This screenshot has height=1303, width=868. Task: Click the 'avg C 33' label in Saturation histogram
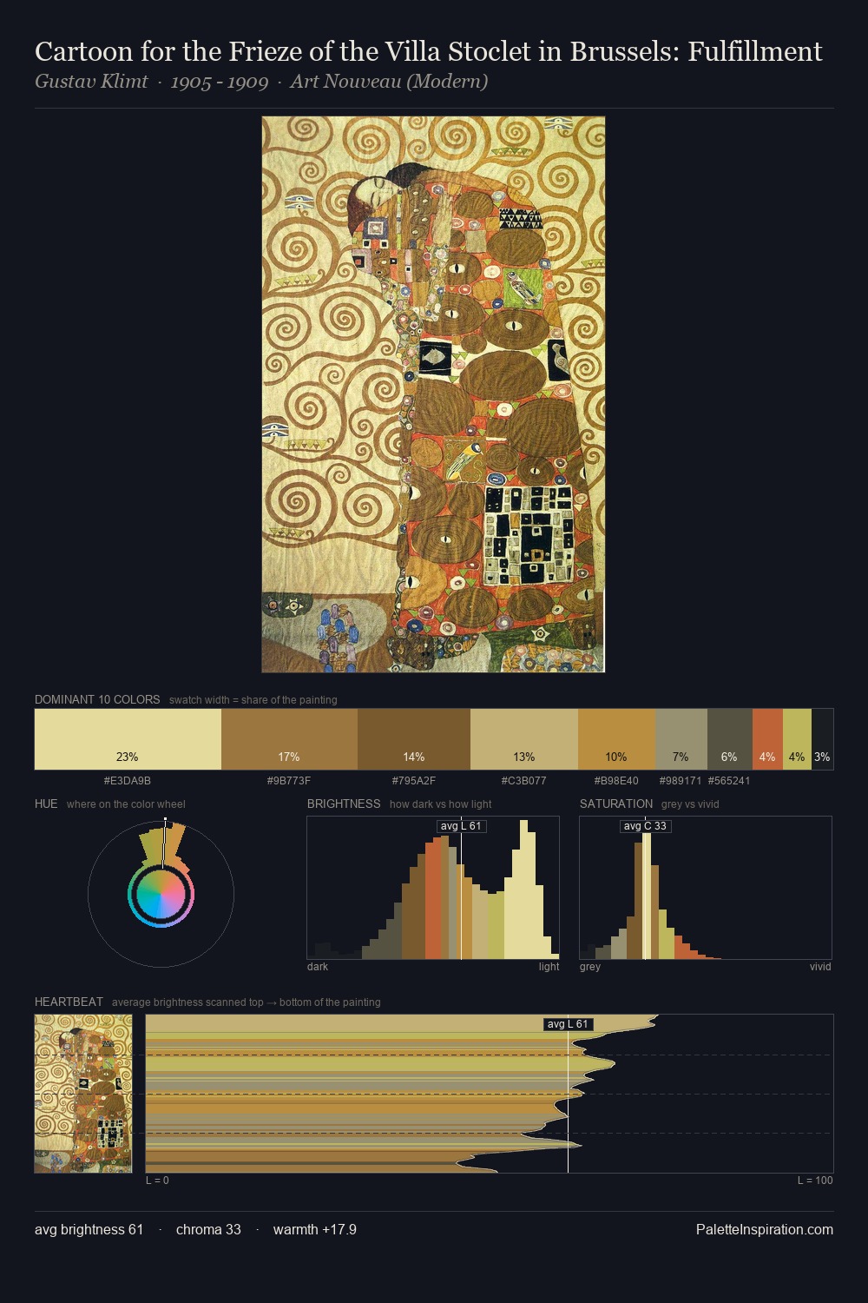(x=645, y=826)
